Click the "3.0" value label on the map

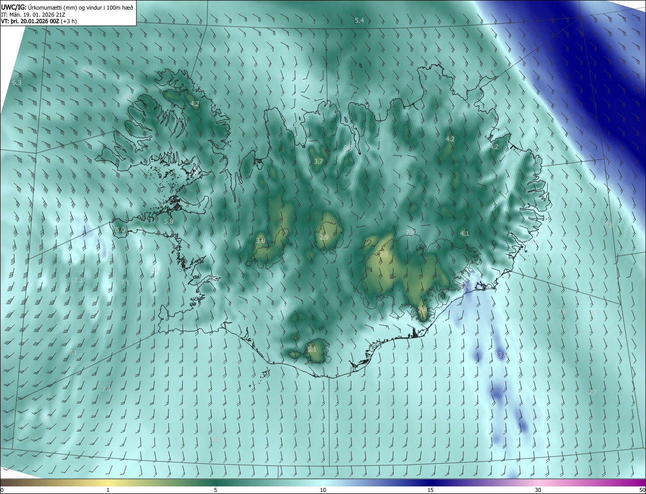point(260,241)
